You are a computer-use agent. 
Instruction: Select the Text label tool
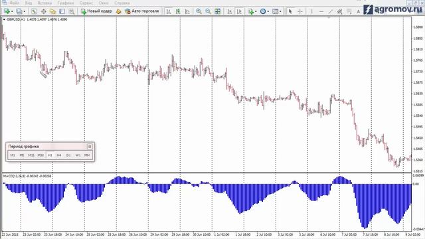pyautogui.click(x=359, y=11)
